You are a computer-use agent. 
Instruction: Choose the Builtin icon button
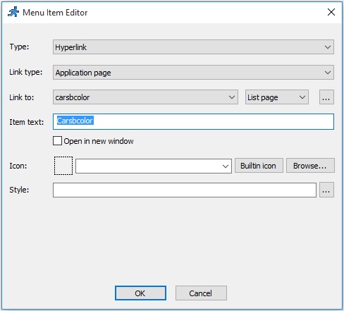point(259,166)
